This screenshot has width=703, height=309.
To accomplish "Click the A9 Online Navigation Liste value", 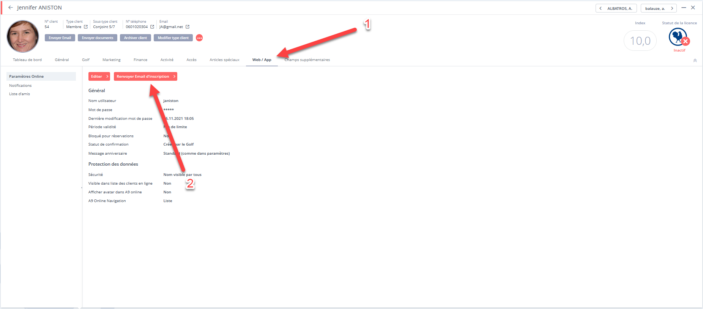I will [x=168, y=201].
